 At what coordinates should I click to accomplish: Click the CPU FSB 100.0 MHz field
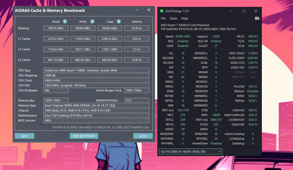click(x=96, y=85)
